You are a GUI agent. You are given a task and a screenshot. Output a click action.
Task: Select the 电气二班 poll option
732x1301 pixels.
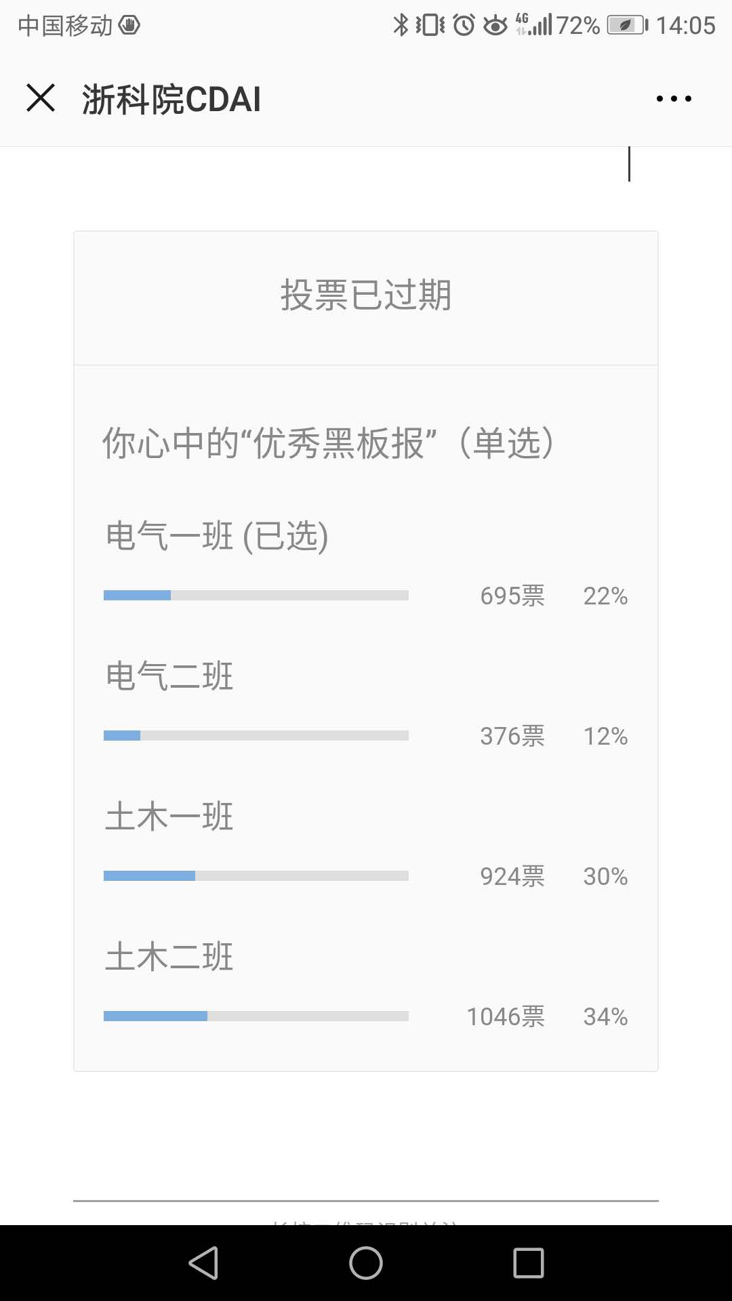point(169,676)
